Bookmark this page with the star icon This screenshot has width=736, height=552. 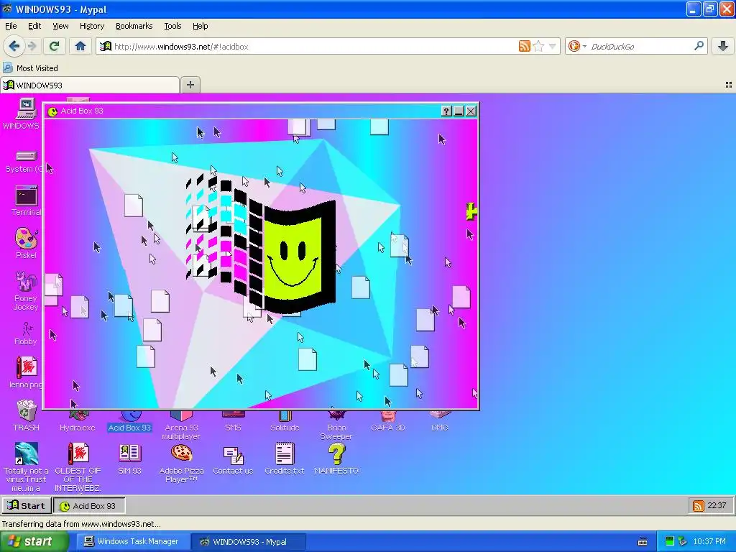tap(539, 46)
